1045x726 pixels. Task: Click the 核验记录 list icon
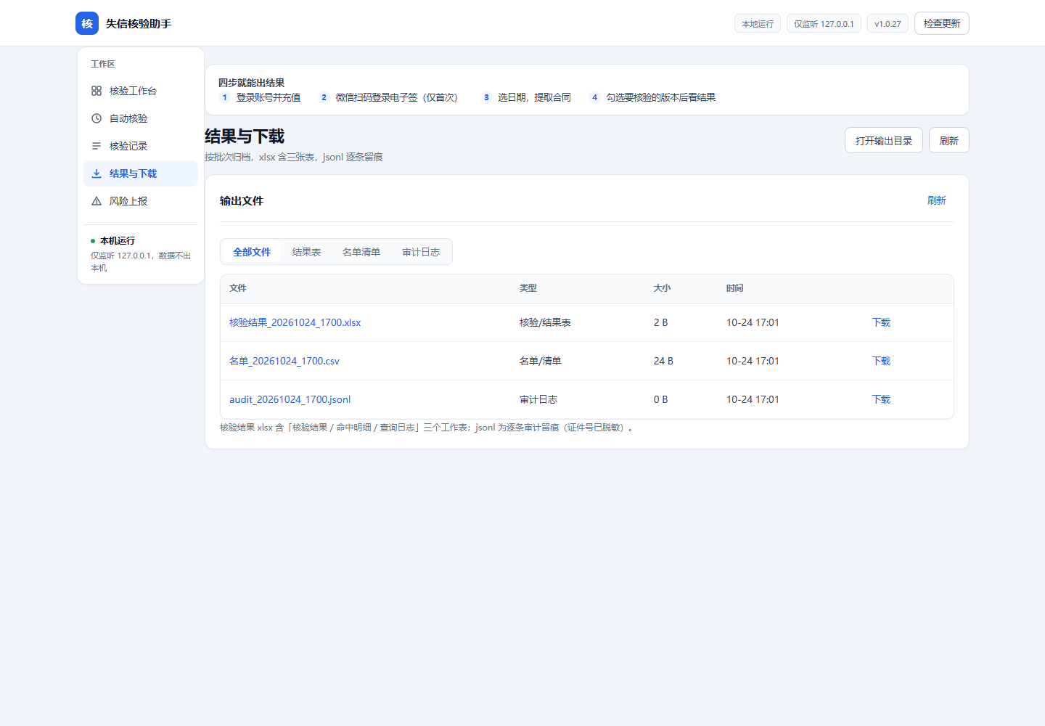pos(97,146)
